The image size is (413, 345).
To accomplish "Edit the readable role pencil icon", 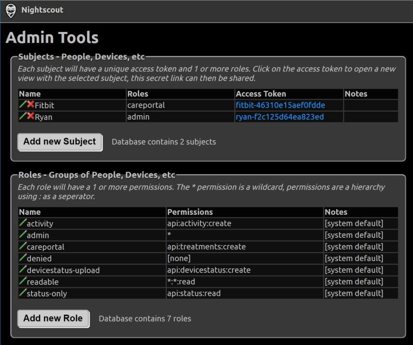I will (23, 281).
